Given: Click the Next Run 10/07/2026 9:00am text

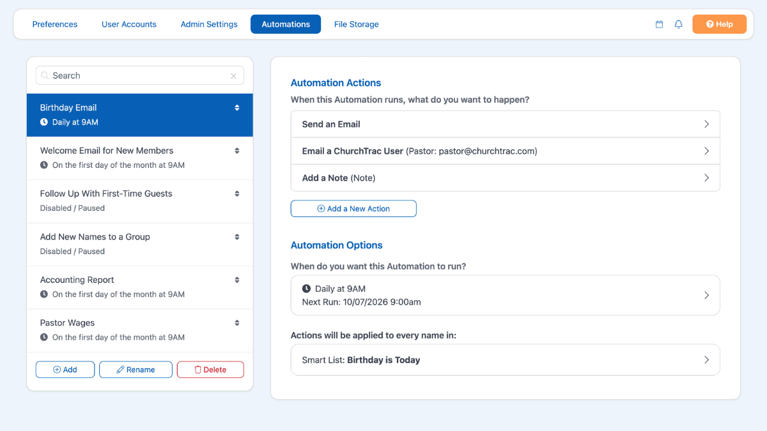Looking at the screenshot, I should tap(362, 302).
